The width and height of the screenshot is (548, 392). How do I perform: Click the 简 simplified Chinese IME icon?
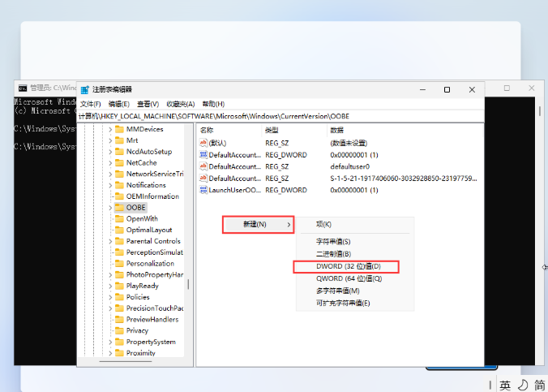point(539,385)
